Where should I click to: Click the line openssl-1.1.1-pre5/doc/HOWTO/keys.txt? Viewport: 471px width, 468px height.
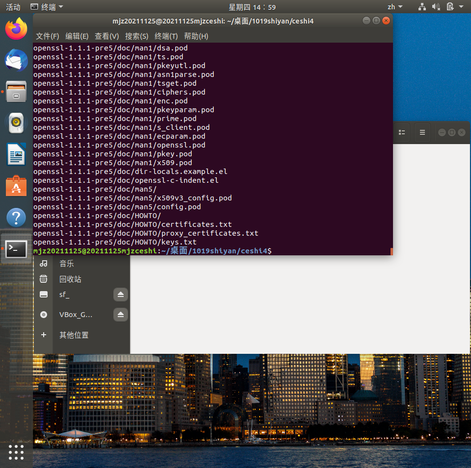click(115, 242)
